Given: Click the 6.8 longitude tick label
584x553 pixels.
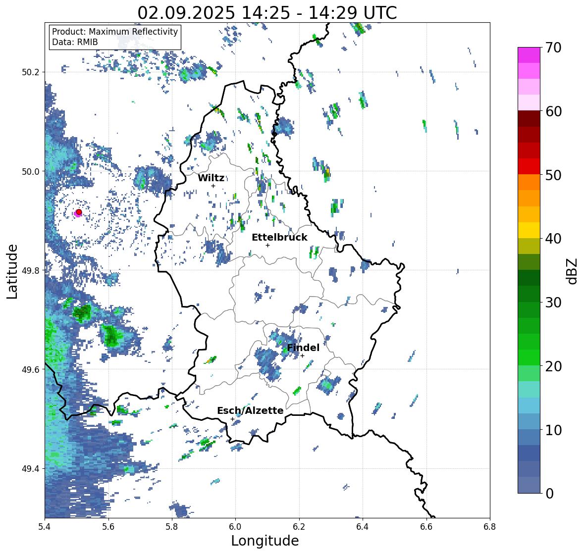Looking at the screenshot, I should (489, 527).
